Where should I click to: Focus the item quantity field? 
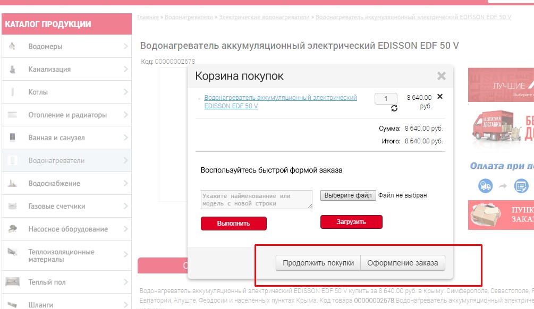pyautogui.click(x=385, y=99)
